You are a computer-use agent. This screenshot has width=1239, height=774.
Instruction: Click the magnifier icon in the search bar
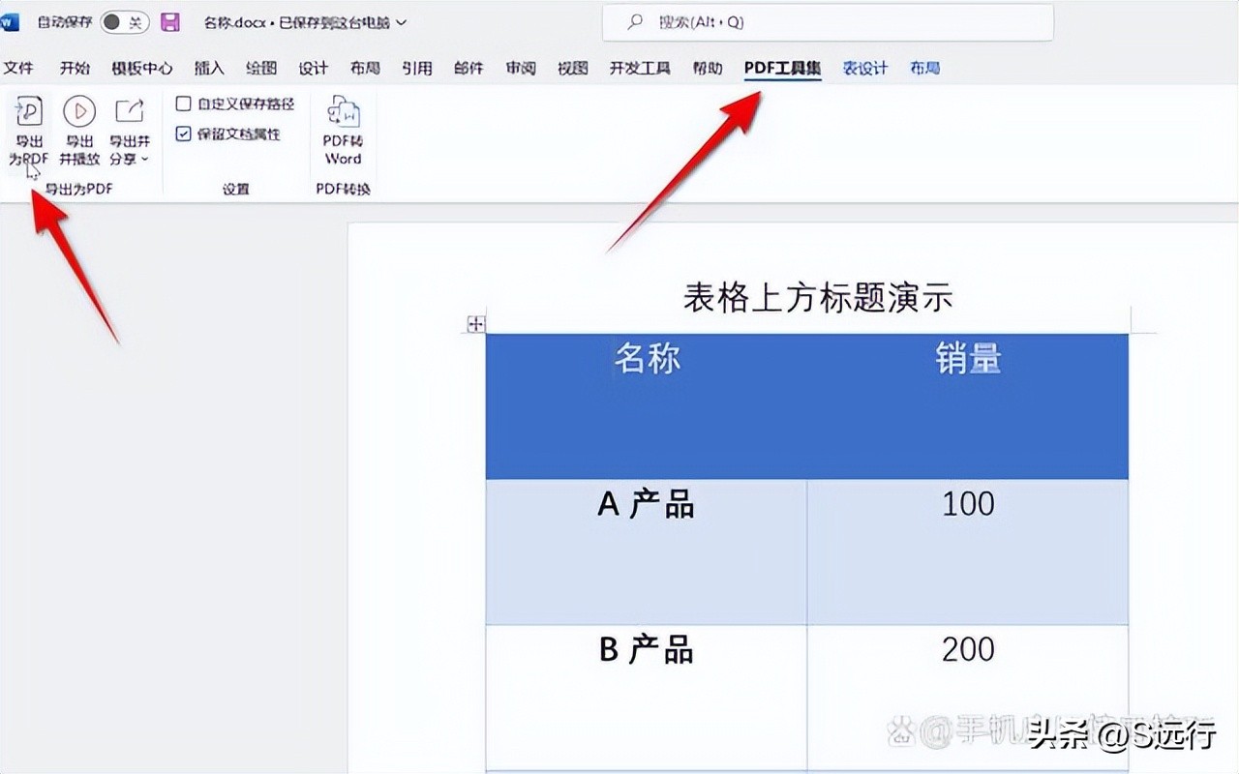point(634,20)
